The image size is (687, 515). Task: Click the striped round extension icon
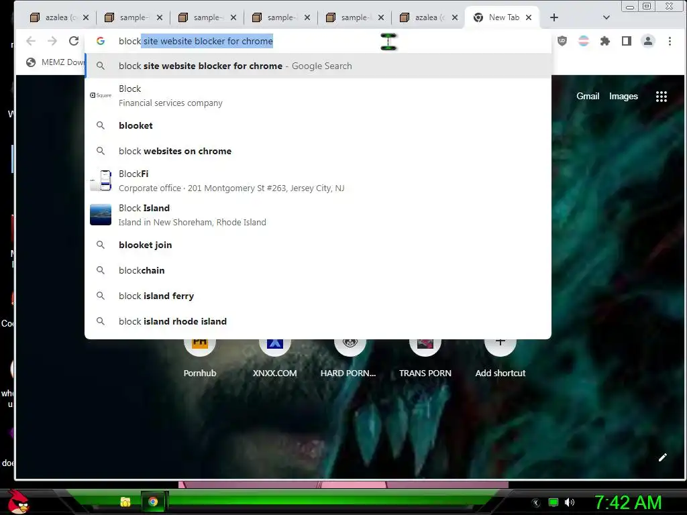pyautogui.click(x=584, y=41)
